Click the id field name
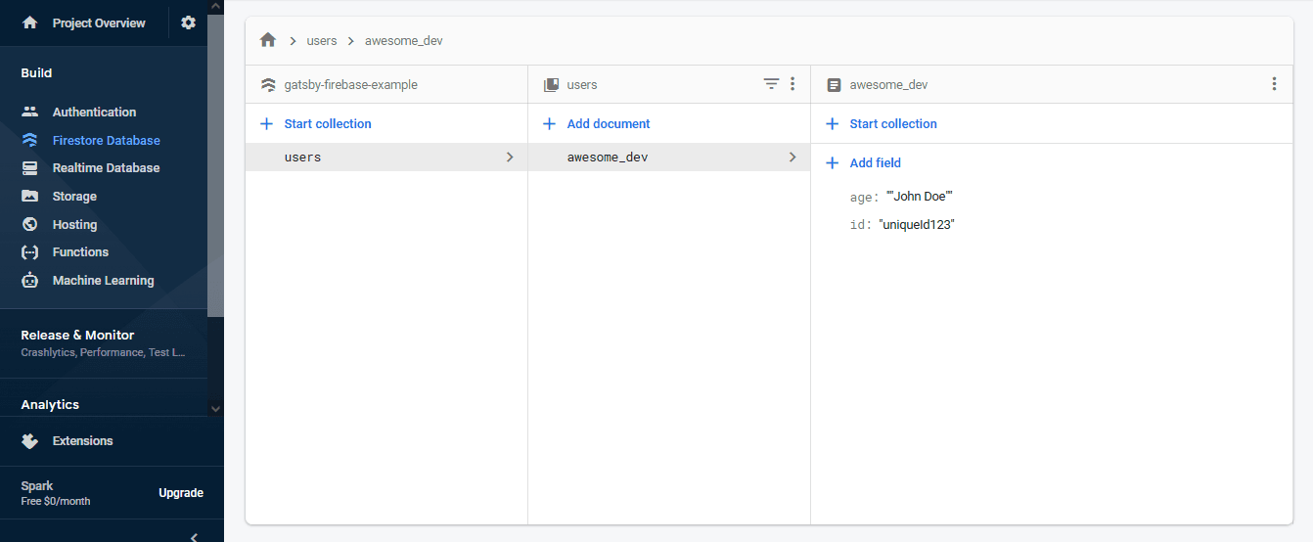Screen dimensions: 1313x542 tap(859, 225)
